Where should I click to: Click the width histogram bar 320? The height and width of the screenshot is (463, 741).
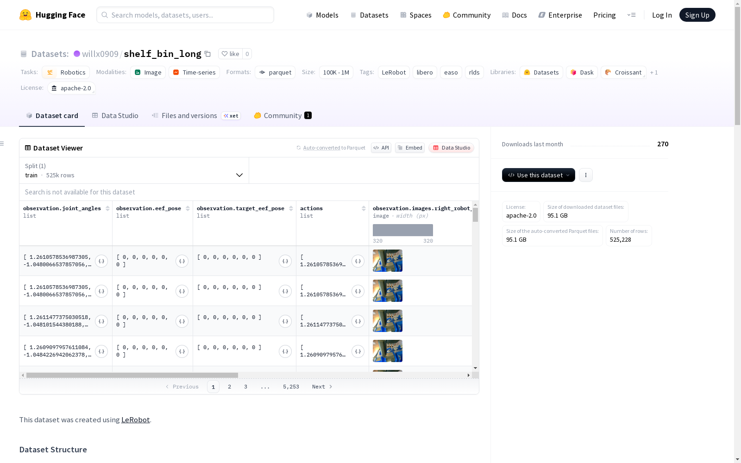coord(403,230)
